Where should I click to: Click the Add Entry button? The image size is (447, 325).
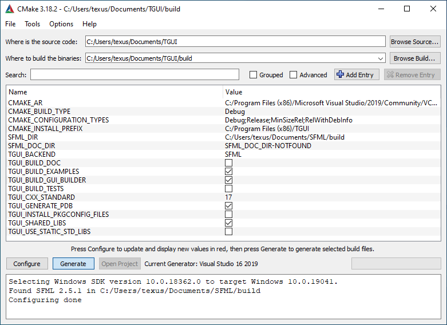coord(357,75)
